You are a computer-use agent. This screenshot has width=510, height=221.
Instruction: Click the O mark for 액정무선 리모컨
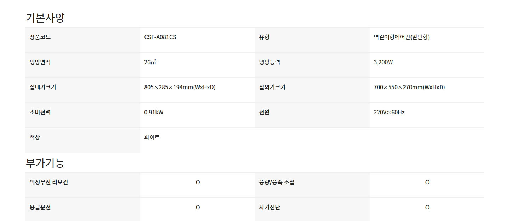198,182
